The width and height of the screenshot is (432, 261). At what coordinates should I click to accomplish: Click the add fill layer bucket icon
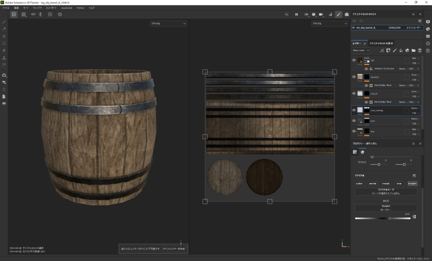(401, 50)
